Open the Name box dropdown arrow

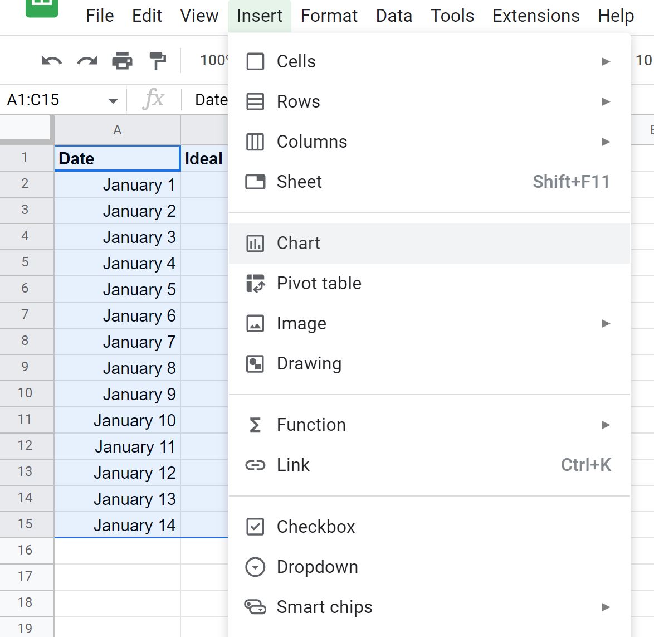[x=113, y=100]
